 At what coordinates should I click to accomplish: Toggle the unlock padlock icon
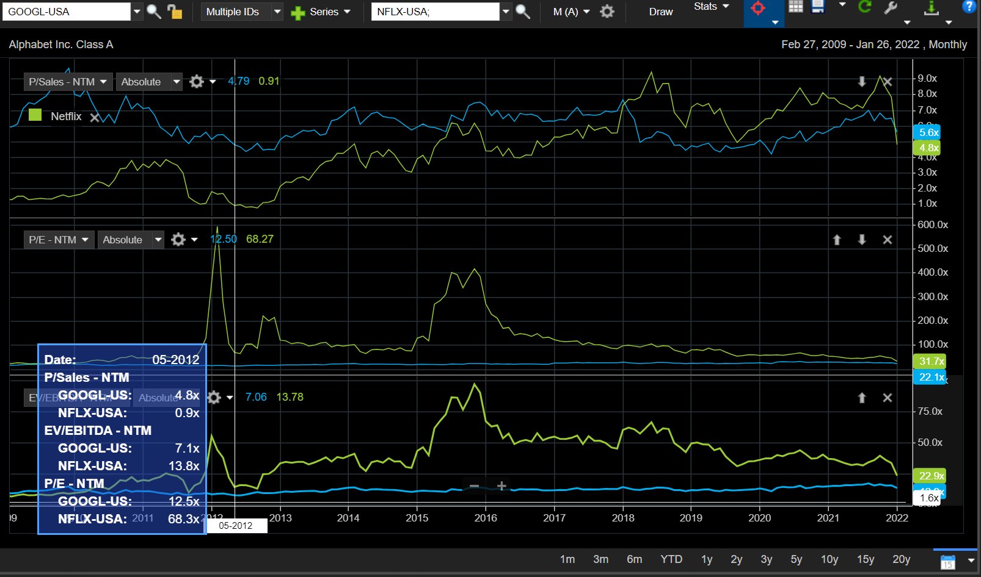tap(175, 12)
